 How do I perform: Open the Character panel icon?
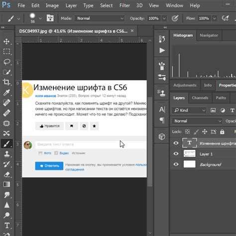162,110
